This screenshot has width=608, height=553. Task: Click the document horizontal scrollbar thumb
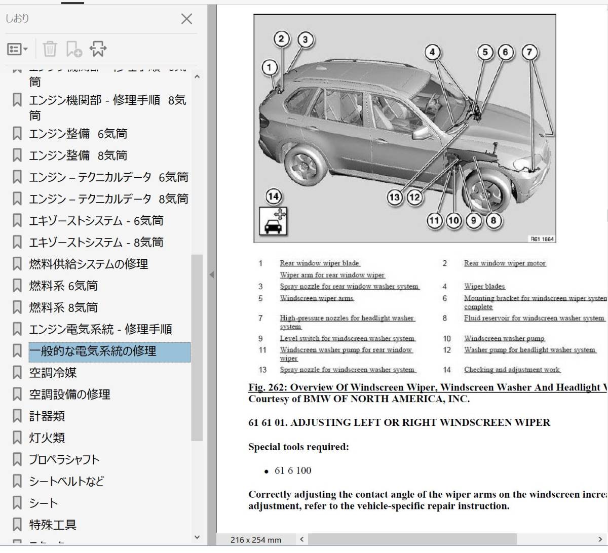[412, 540]
